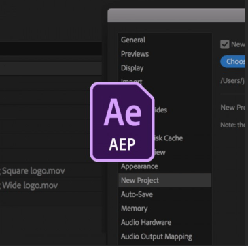Toggle the New Project checkbox
The image size is (248, 246).
pos(225,44)
